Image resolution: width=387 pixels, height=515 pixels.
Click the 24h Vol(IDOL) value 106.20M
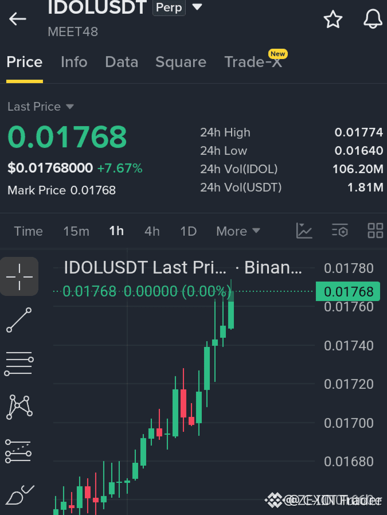pyautogui.click(x=358, y=169)
